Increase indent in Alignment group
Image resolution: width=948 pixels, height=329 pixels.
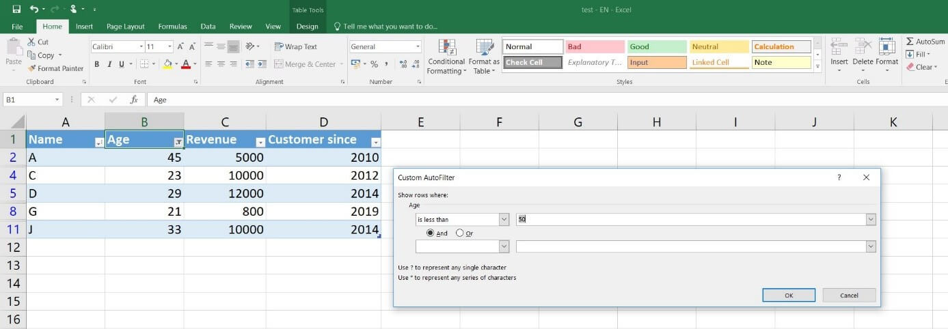261,64
